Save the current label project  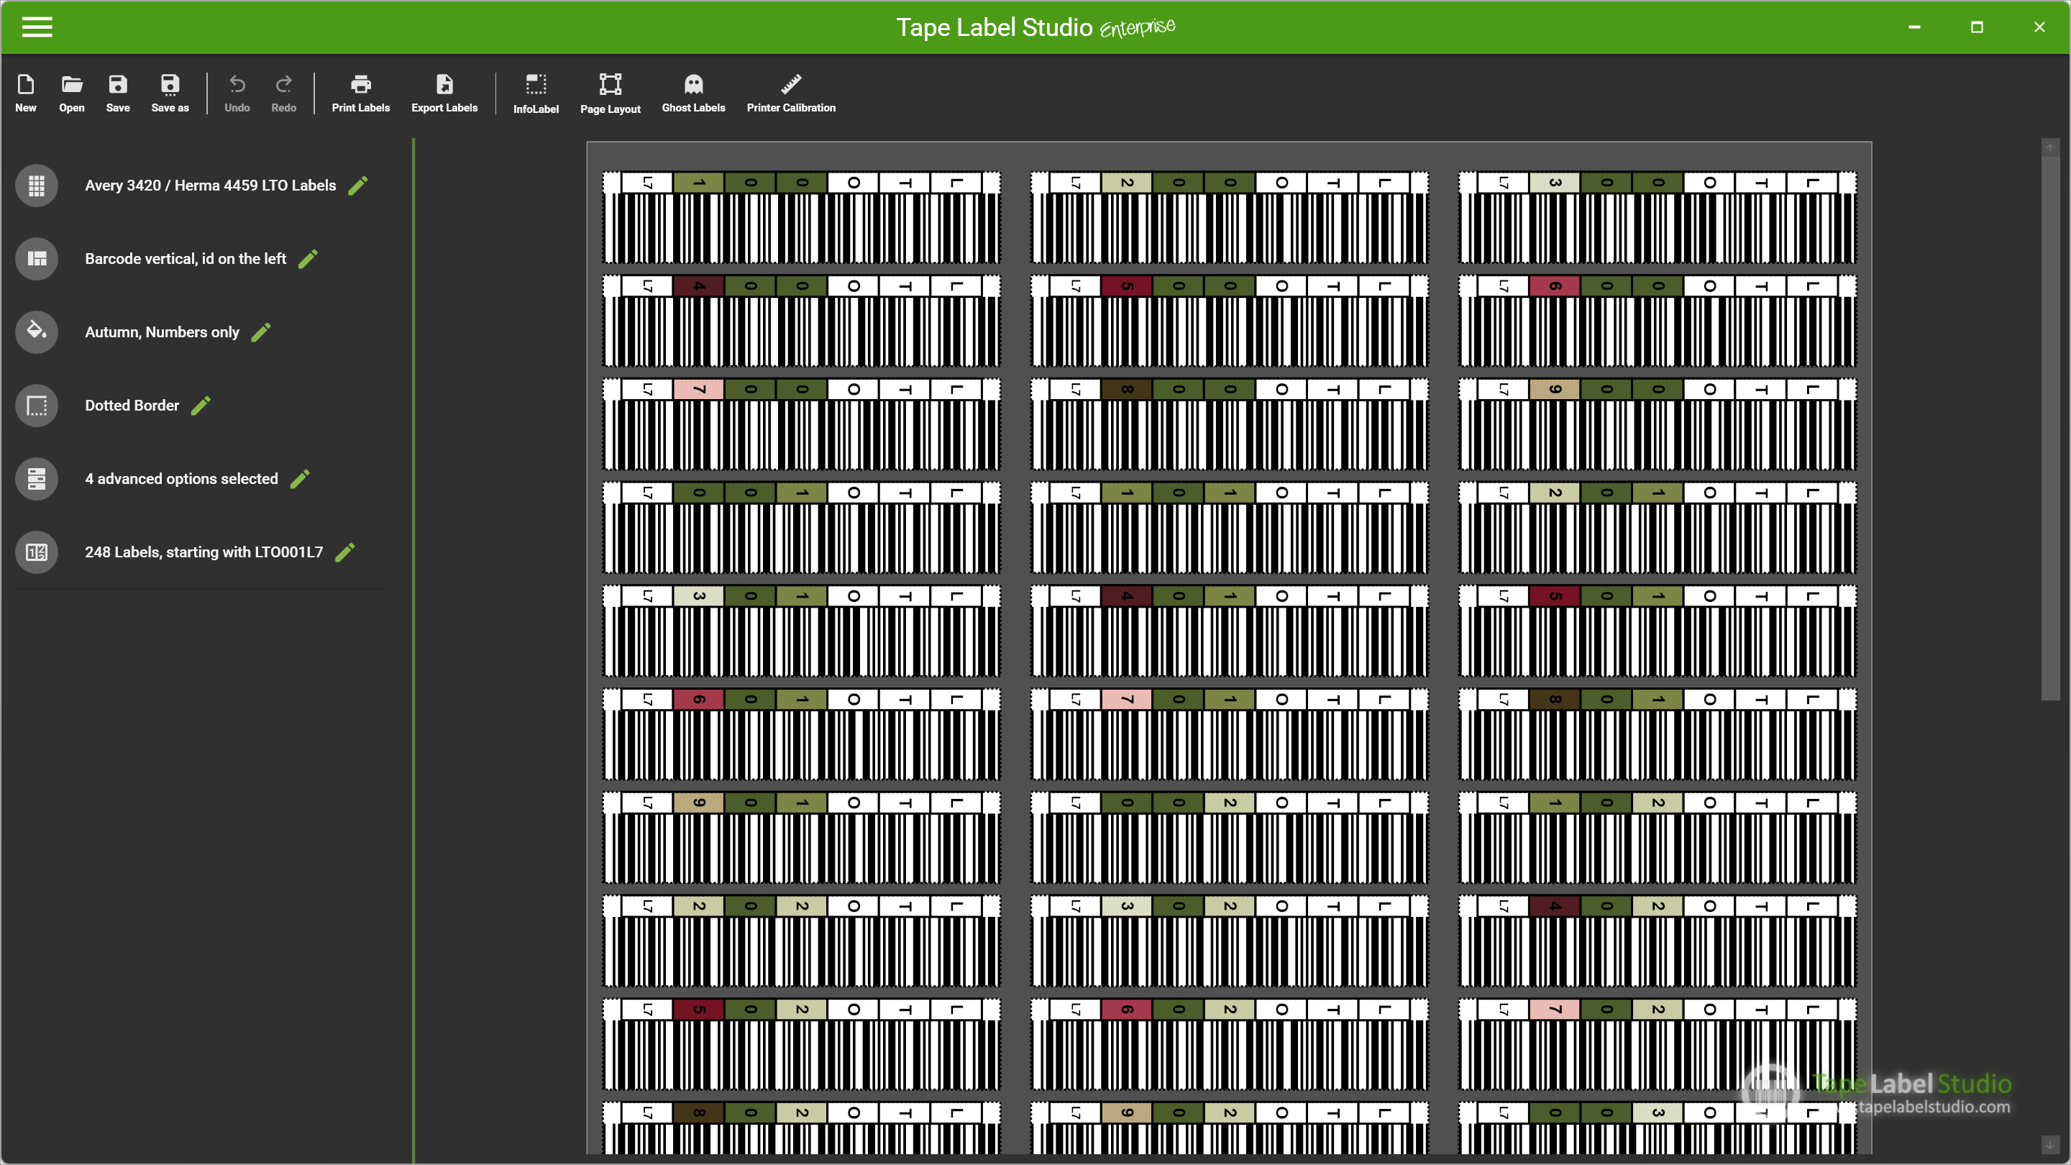tap(117, 93)
